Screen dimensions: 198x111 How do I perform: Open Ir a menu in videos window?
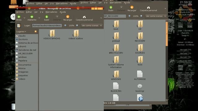41,12
